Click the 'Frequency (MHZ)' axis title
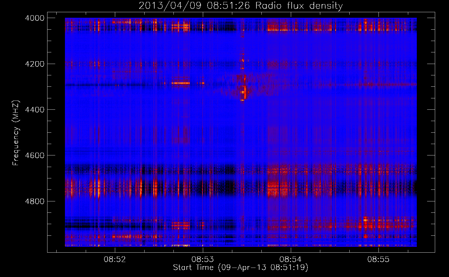 [x=16, y=133]
